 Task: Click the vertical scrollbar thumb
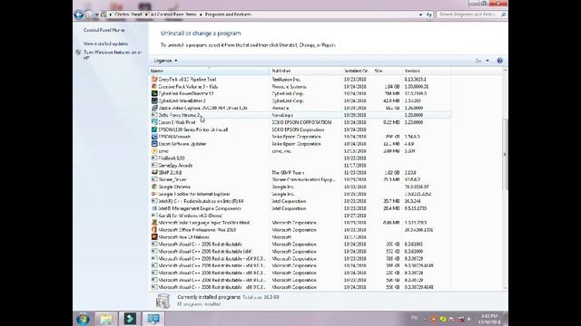[x=505, y=155]
